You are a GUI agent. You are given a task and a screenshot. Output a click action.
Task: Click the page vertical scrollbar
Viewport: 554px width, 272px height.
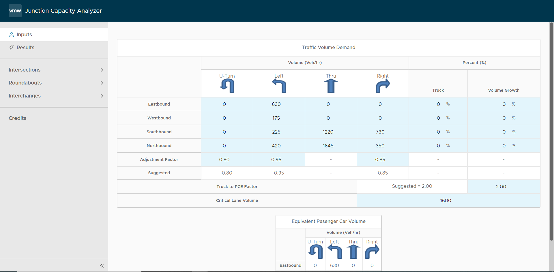coord(551,131)
